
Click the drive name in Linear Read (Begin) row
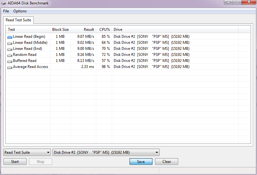pos(151,37)
